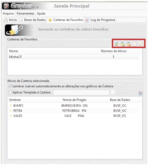Click the GrapherOC logo icon
This screenshot has width=148, height=165.
[6, 6]
